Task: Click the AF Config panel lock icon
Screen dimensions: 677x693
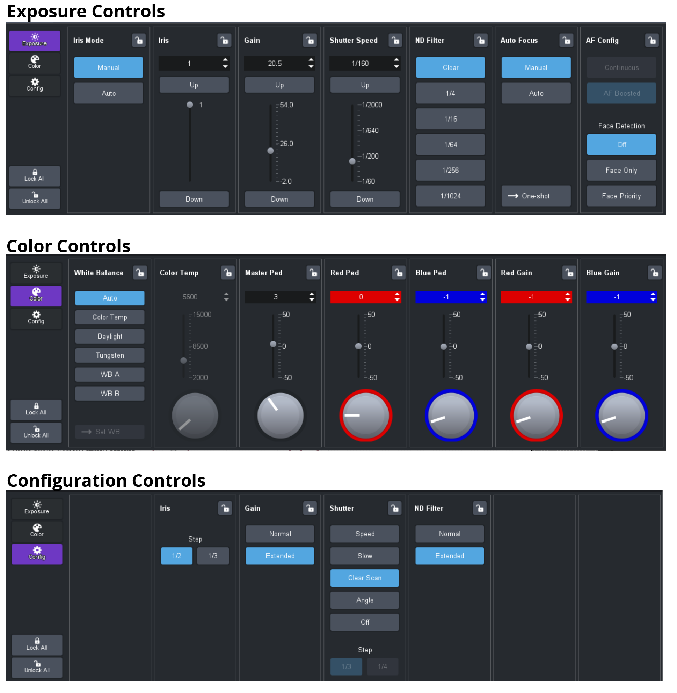Action: pos(652,41)
